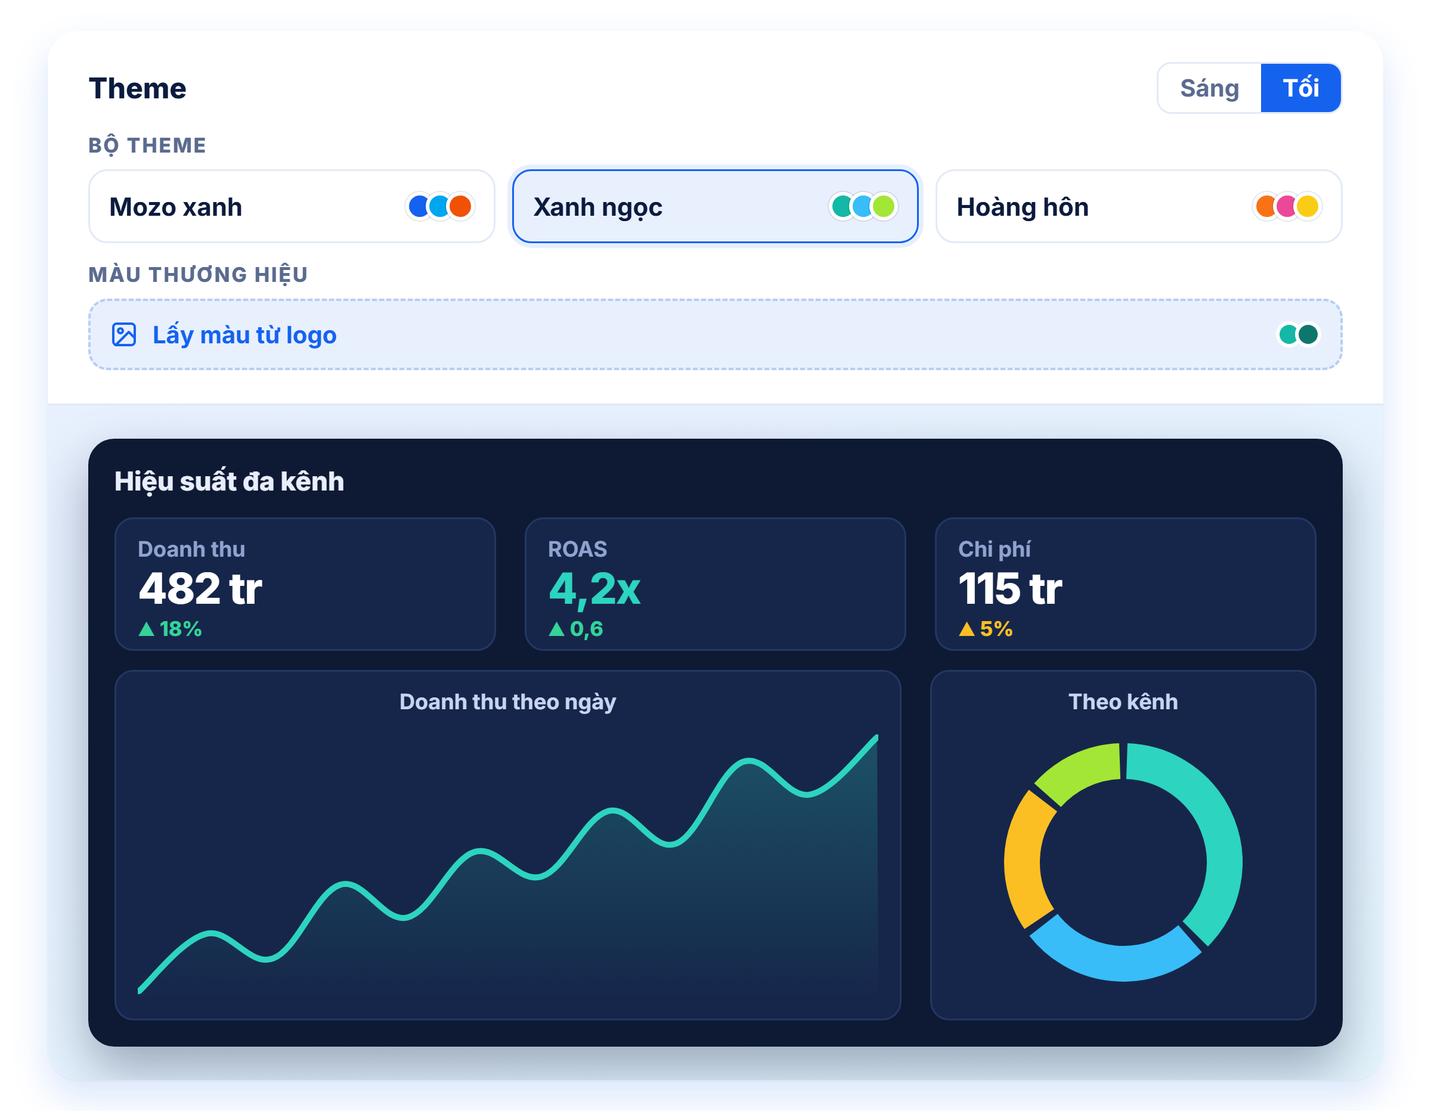
Task: Click the 18% change value
Action: coord(181,629)
